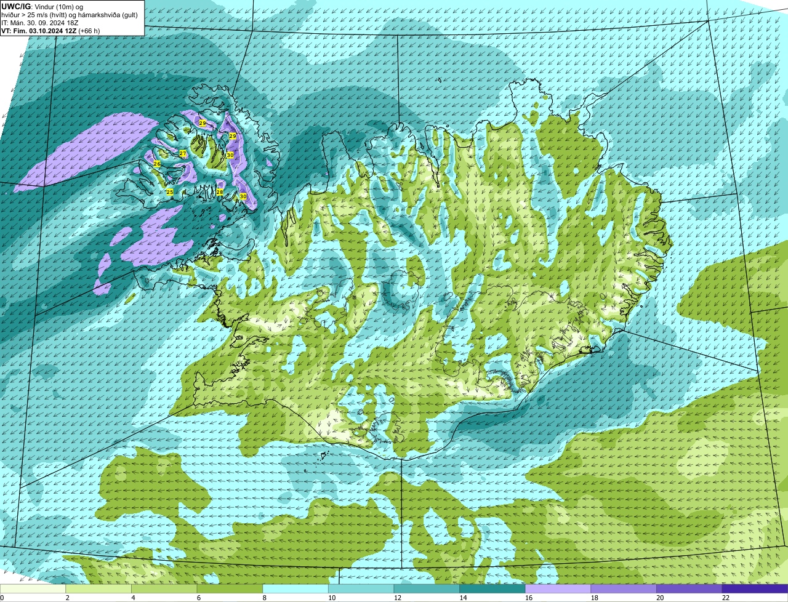788x602 pixels.
Task: Click the scale tick label '10'
Action: (x=332, y=598)
